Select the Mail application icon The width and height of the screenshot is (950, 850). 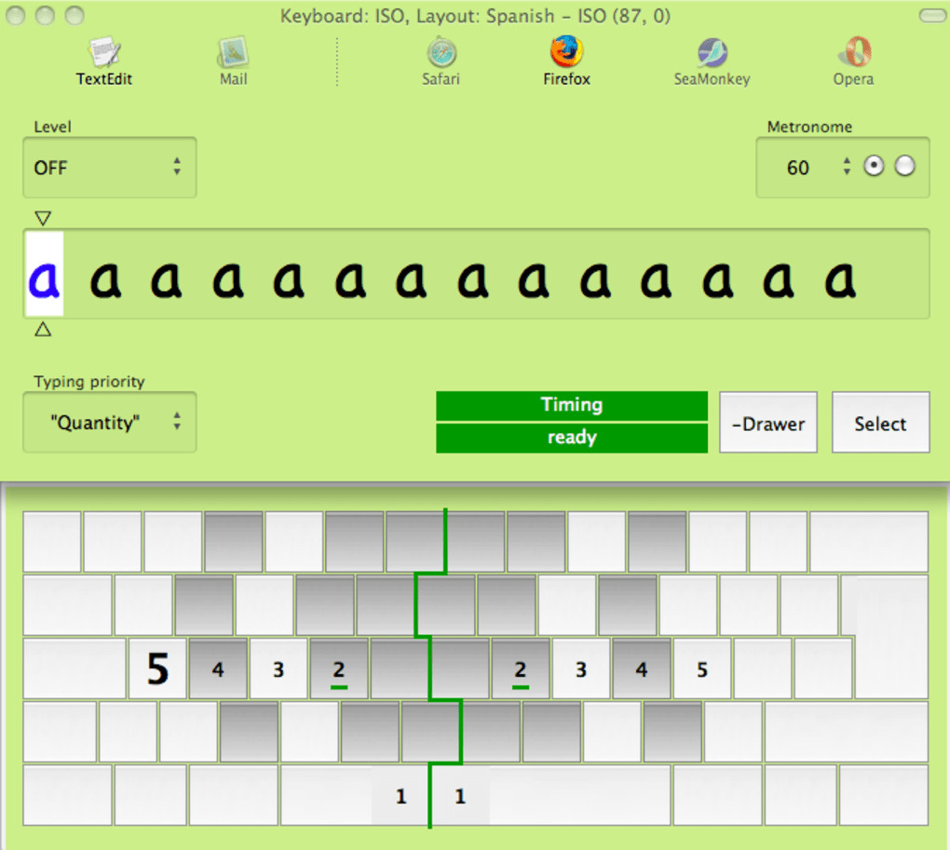(233, 53)
